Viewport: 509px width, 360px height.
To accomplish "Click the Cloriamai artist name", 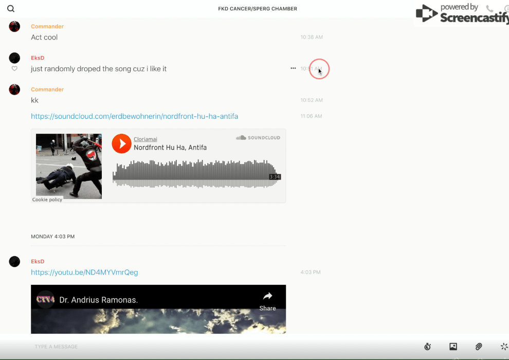I will click(x=146, y=139).
